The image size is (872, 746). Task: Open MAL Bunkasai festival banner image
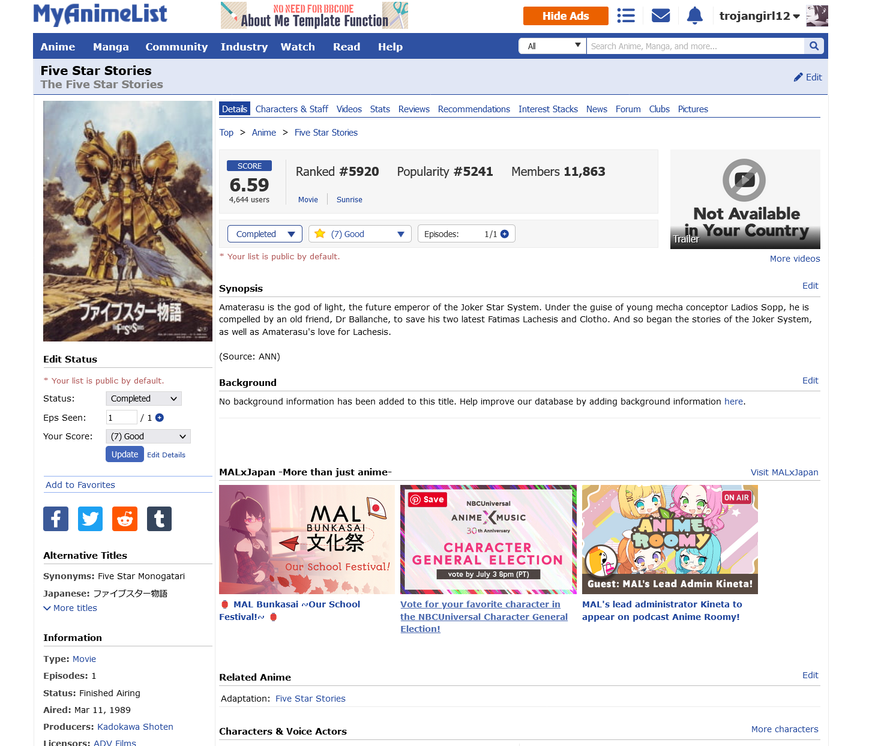(307, 540)
